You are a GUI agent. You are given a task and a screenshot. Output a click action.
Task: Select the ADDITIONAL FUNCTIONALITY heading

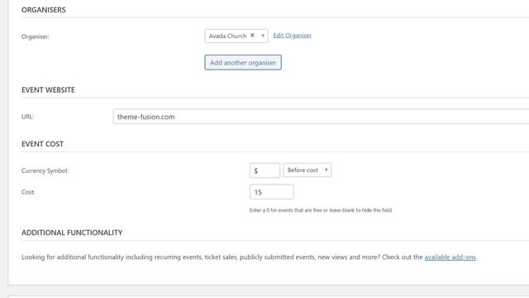tap(72, 233)
